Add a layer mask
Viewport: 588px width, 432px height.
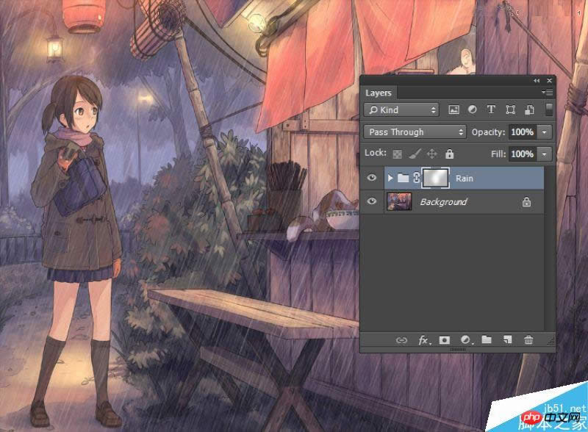point(444,340)
